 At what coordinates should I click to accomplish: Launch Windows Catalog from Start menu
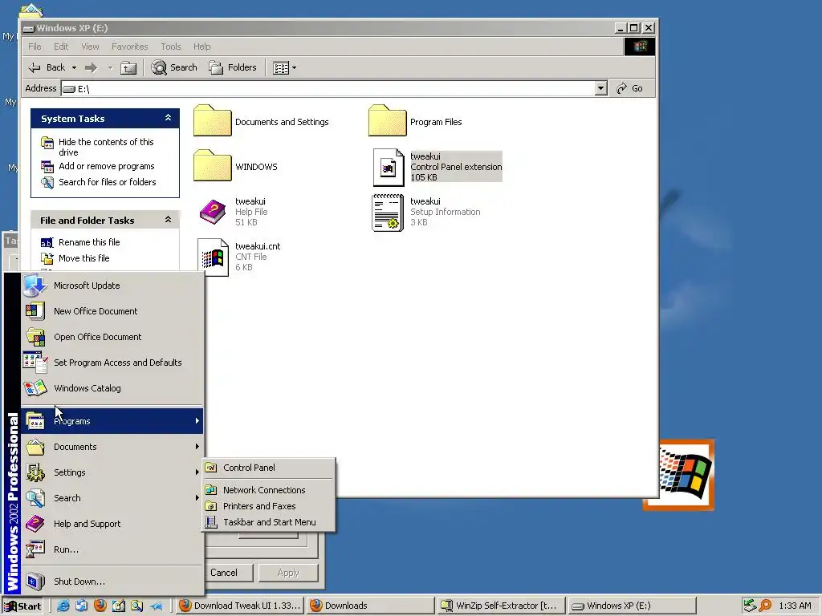pyautogui.click(x=112, y=388)
